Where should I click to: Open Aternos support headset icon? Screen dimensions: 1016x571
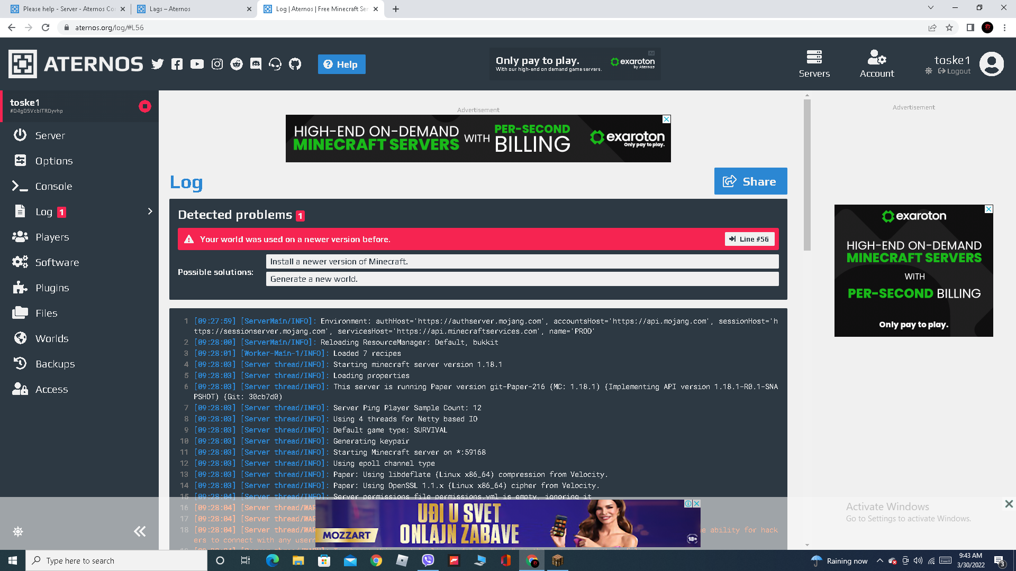275,64
